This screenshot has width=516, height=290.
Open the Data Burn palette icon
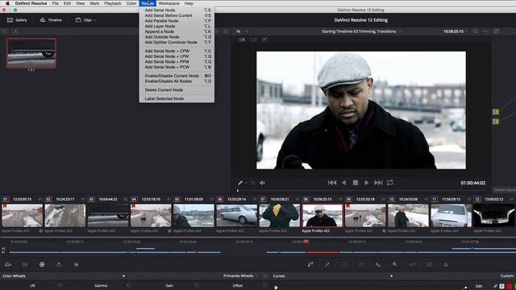tap(446, 264)
